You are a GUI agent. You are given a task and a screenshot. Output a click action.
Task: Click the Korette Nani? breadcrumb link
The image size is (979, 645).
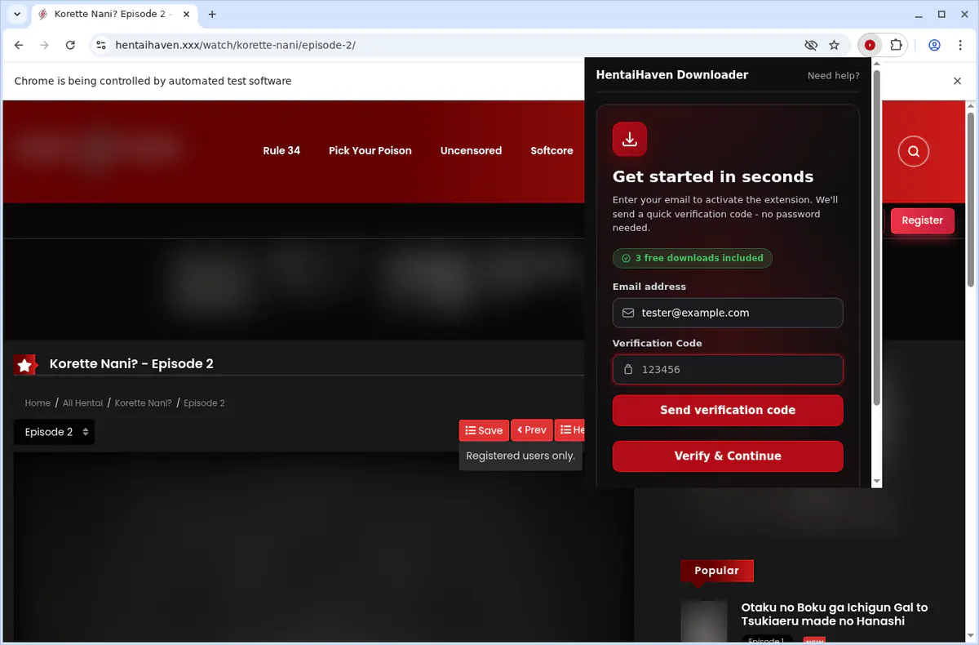(144, 403)
